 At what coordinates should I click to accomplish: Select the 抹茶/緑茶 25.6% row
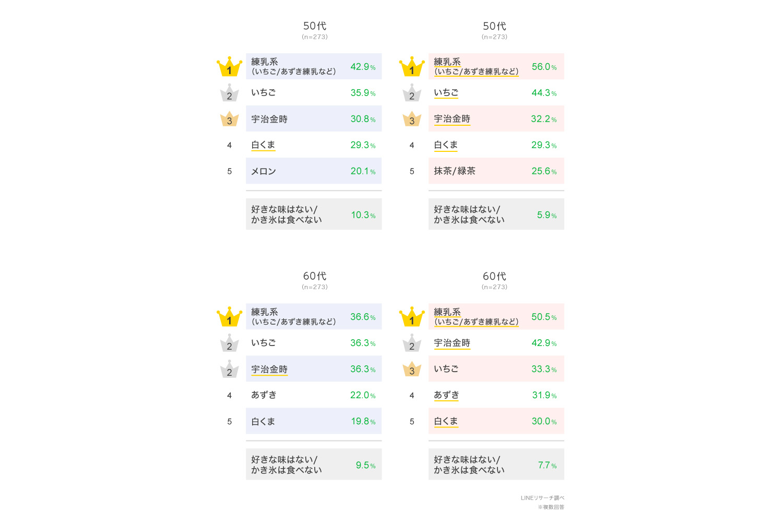496,171
